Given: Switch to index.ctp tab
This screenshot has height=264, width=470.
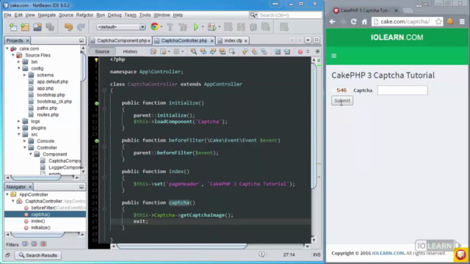Looking at the screenshot, I should pos(234,40).
